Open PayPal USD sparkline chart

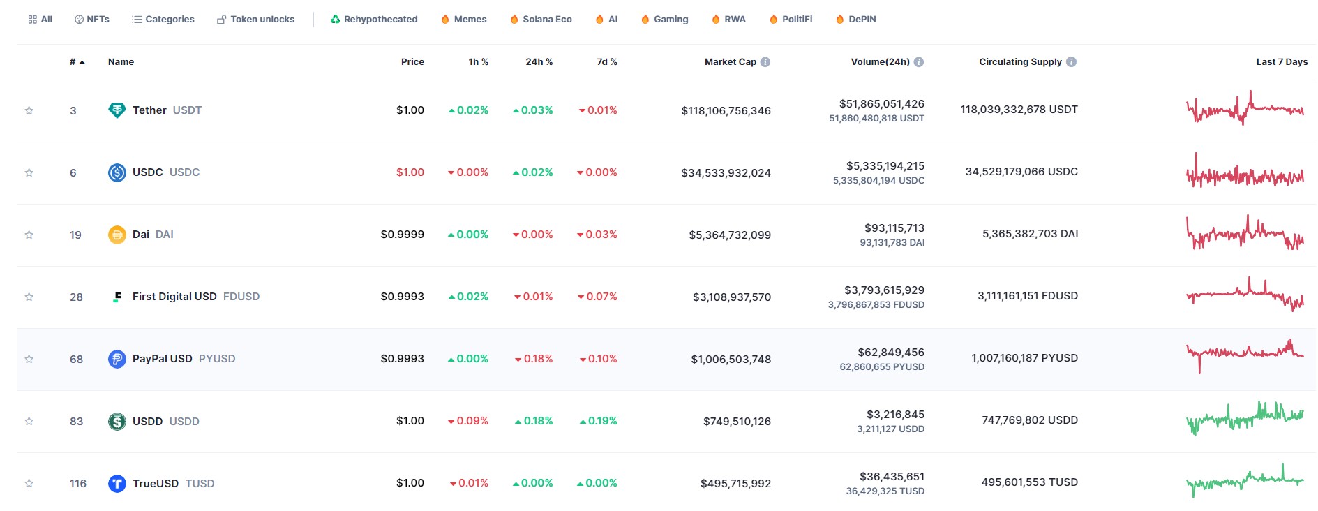1245,356
